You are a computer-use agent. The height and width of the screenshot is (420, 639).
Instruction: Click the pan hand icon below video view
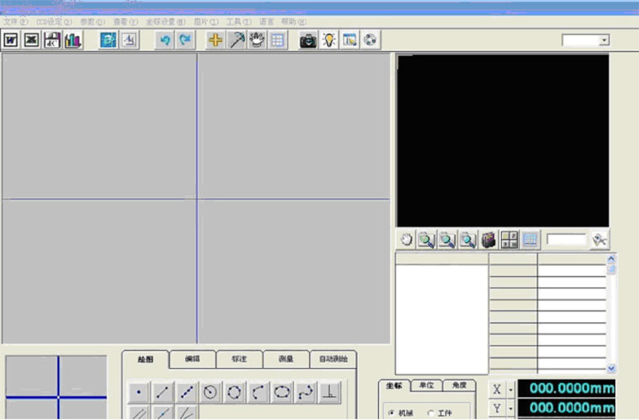[406, 240]
